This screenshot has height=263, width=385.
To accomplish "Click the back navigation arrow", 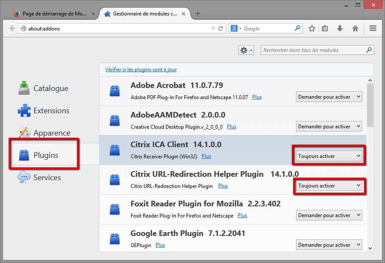I will [12, 28].
